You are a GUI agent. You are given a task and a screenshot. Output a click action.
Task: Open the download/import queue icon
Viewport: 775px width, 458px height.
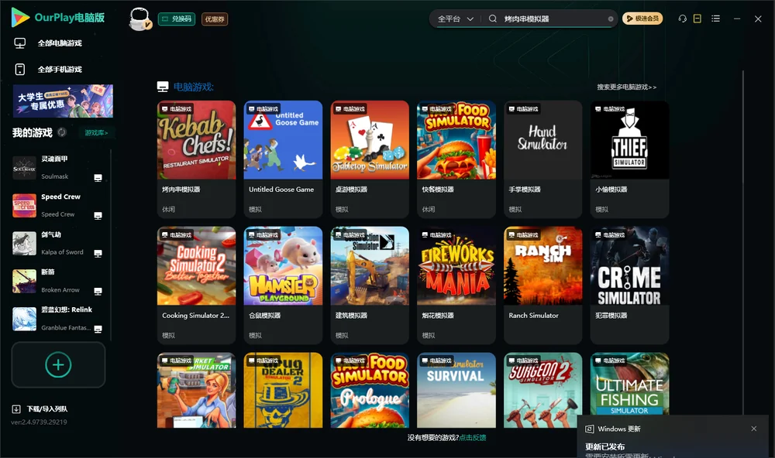pos(16,409)
